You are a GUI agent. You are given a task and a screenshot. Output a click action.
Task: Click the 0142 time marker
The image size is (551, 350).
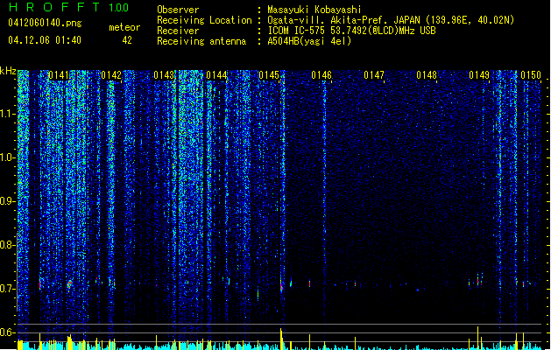tap(111, 75)
